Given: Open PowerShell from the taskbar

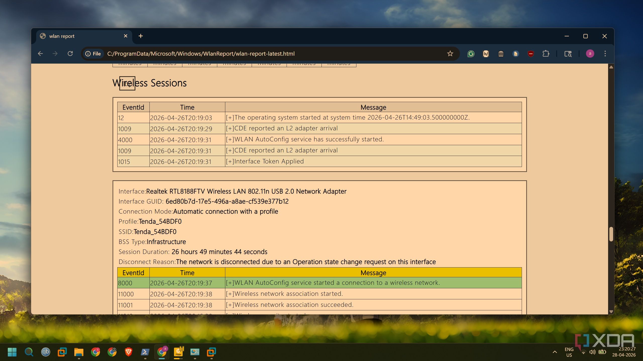Looking at the screenshot, I should coord(145,352).
